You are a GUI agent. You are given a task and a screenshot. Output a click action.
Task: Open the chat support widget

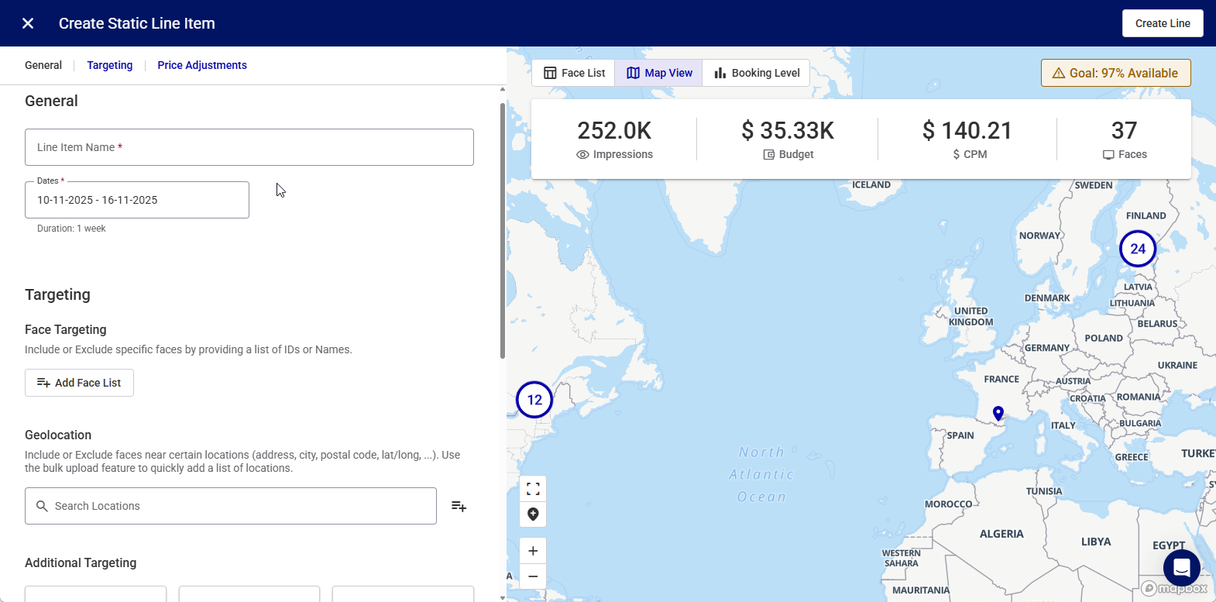point(1181,568)
